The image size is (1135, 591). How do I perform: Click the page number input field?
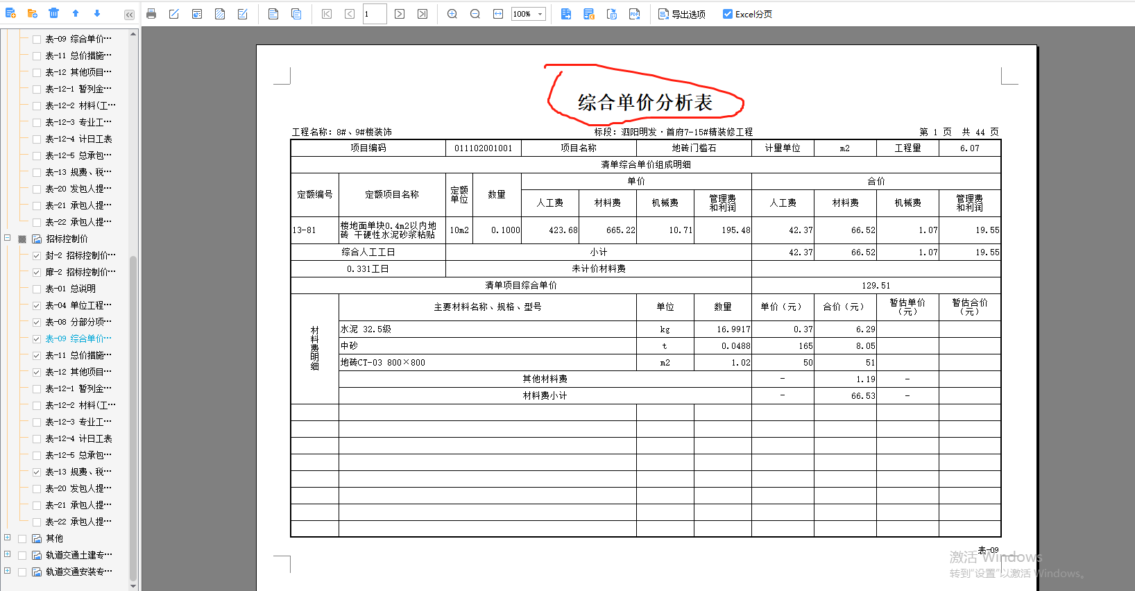[x=375, y=14]
